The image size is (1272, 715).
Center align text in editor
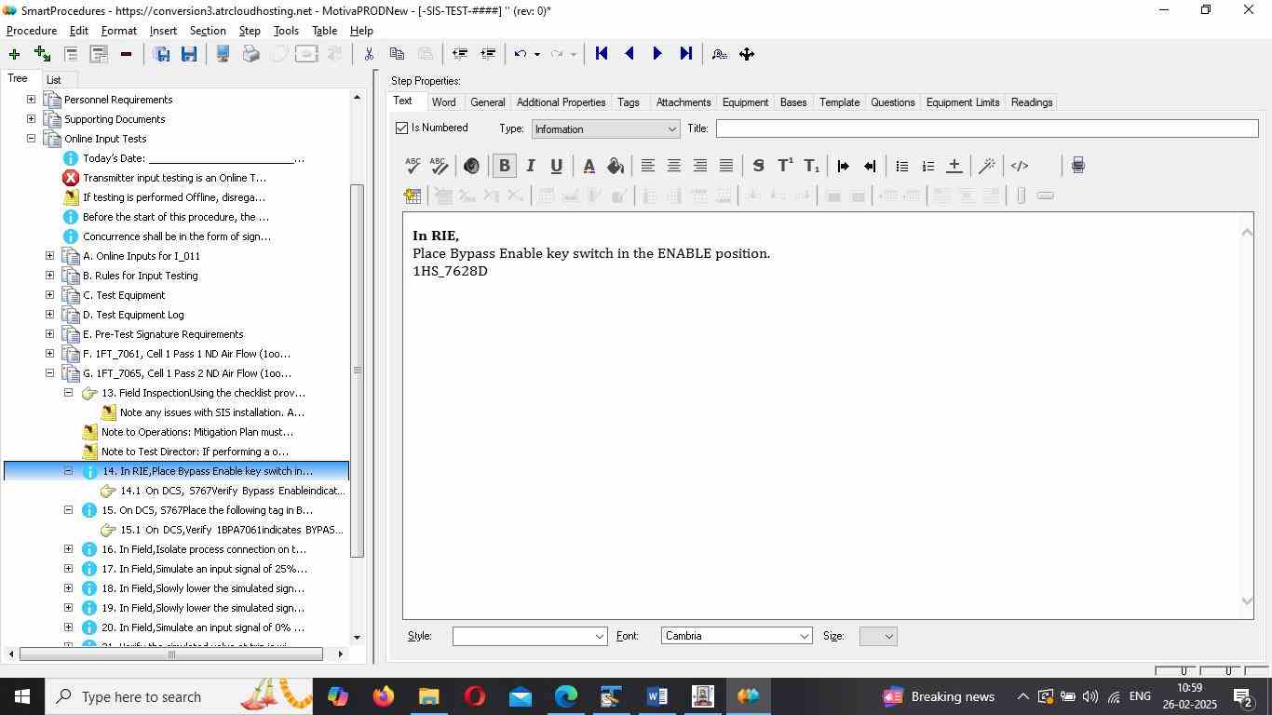[x=673, y=166]
